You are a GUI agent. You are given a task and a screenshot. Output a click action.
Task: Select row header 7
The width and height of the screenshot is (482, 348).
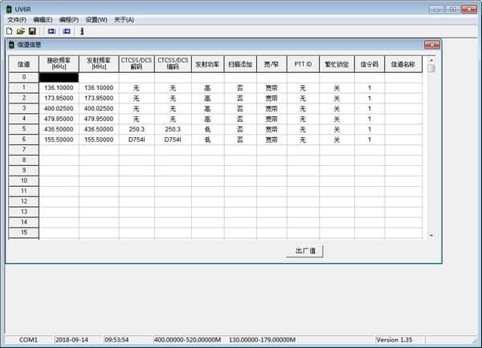(x=23, y=150)
